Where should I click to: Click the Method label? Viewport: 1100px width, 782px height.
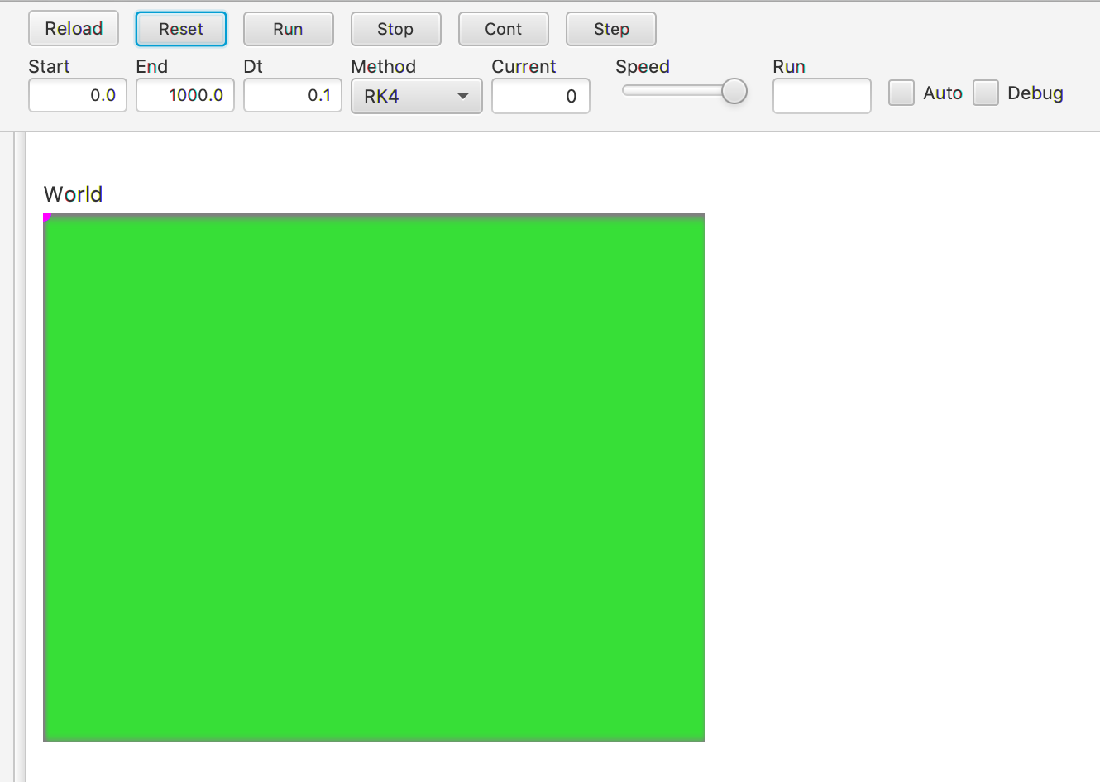[384, 66]
